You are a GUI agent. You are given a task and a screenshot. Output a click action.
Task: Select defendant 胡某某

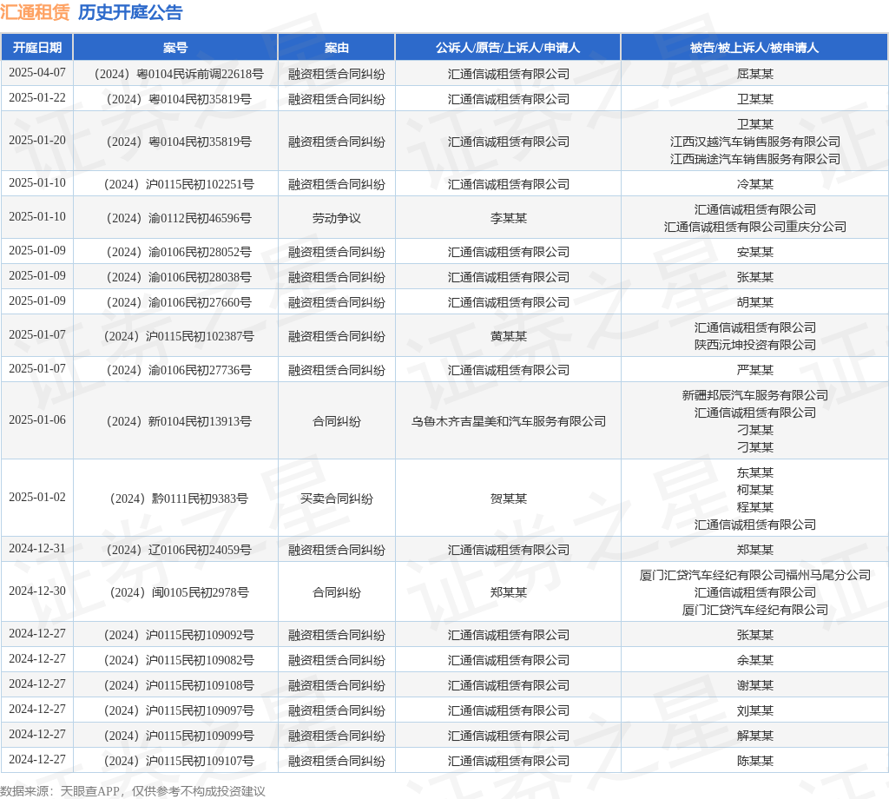coord(755,302)
